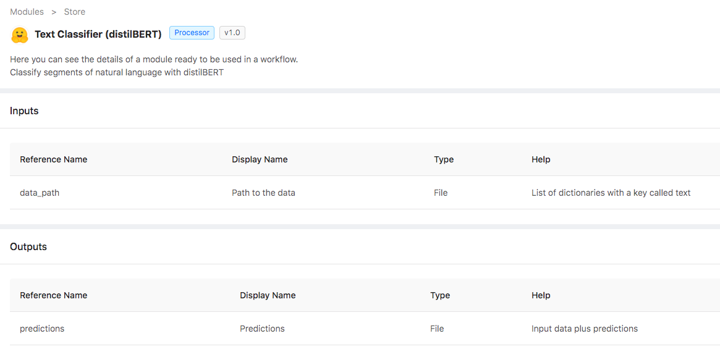Select the Text Classifier (distilBERT) title
The width and height of the screenshot is (720, 357).
click(x=98, y=35)
